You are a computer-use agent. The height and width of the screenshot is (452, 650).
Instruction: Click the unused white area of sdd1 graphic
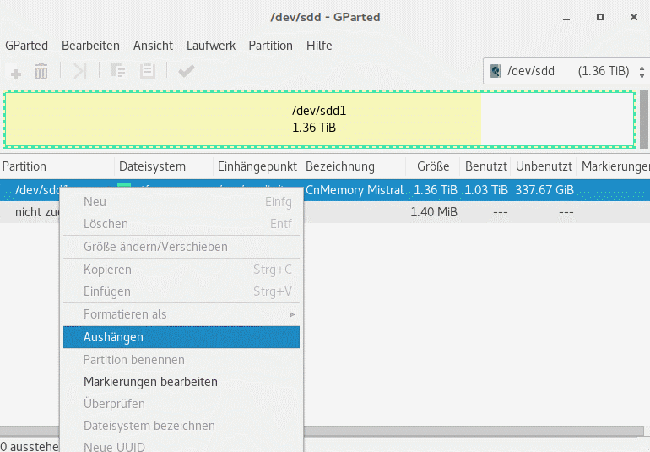point(557,119)
